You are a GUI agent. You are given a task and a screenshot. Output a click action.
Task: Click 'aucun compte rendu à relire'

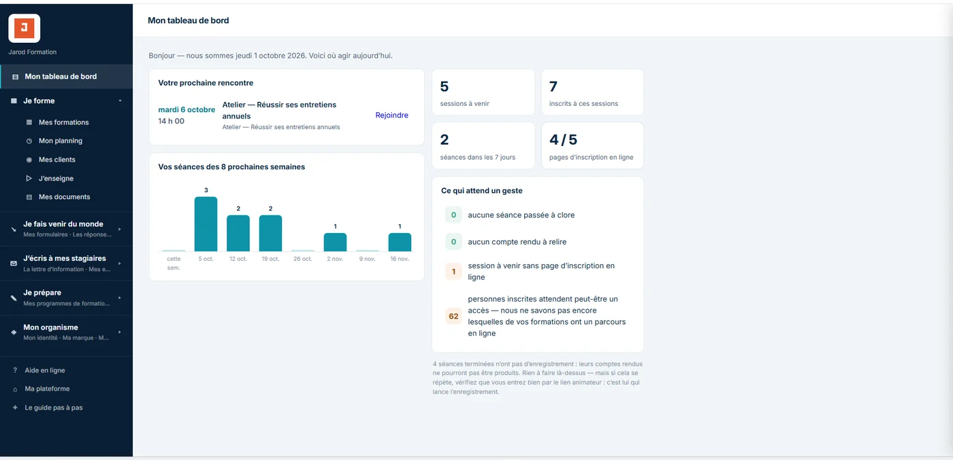click(x=517, y=242)
